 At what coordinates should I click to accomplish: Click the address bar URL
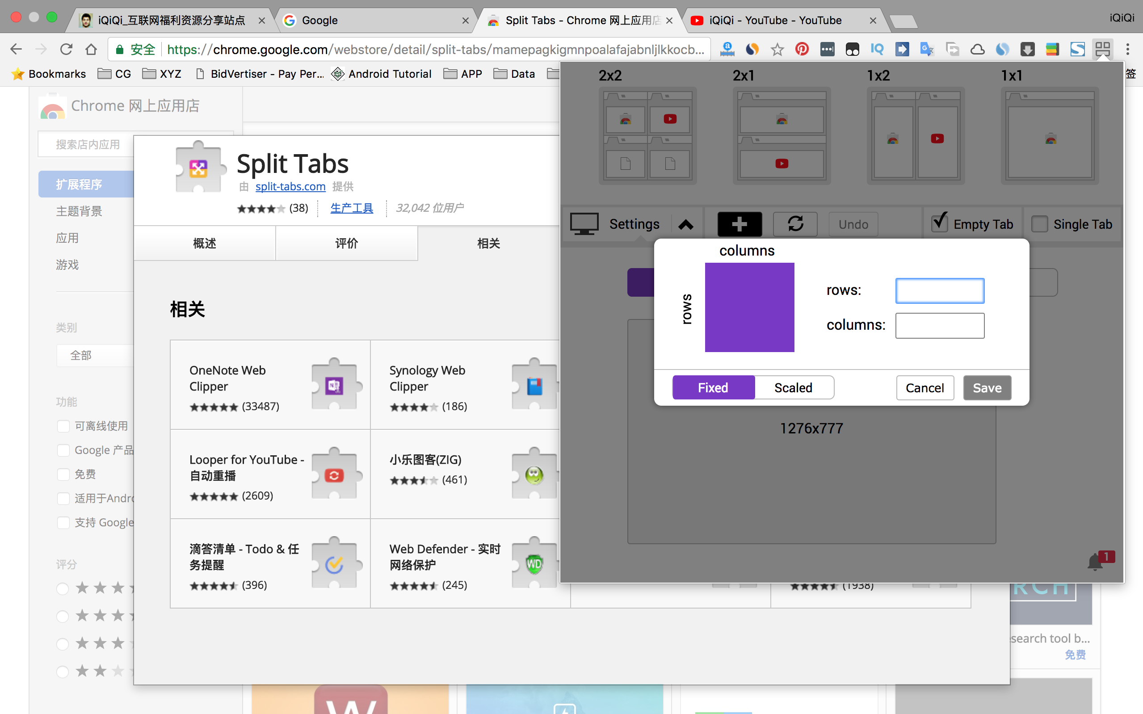pyautogui.click(x=435, y=50)
